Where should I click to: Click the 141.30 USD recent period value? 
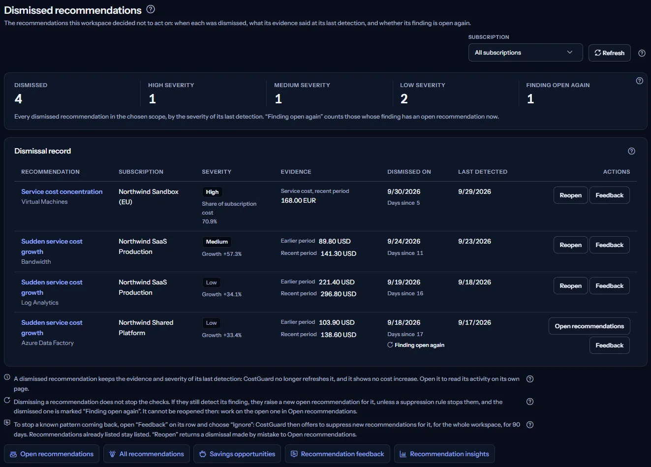(339, 253)
